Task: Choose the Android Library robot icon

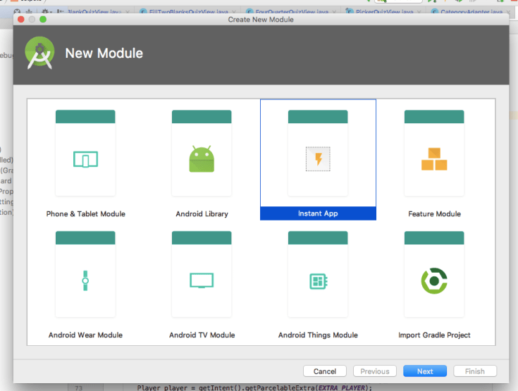Action: pos(202,159)
